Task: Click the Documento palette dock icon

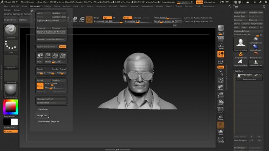Action: click(x=32, y=11)
